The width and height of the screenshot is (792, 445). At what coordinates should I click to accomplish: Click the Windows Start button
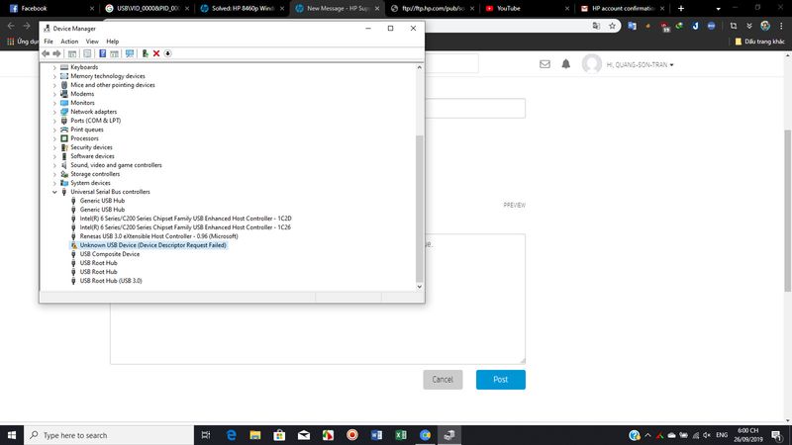tap(12, 435)
